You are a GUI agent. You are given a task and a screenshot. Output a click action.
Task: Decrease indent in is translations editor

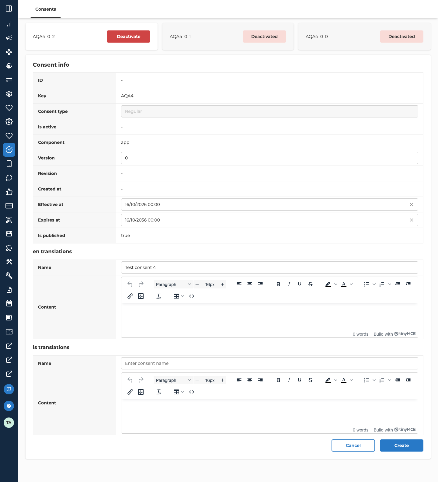(398, 380)
